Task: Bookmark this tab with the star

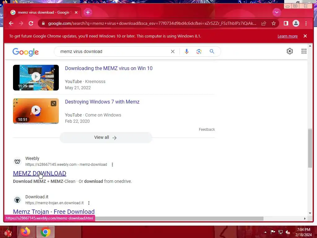Action: click(274, 24)
